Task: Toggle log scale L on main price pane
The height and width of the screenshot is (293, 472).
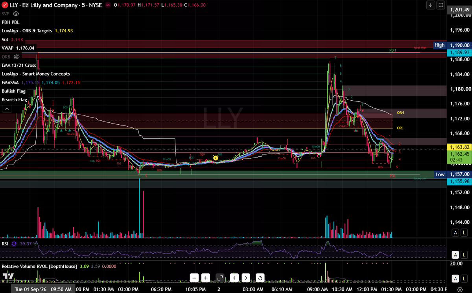Action: tap(464, 233)
